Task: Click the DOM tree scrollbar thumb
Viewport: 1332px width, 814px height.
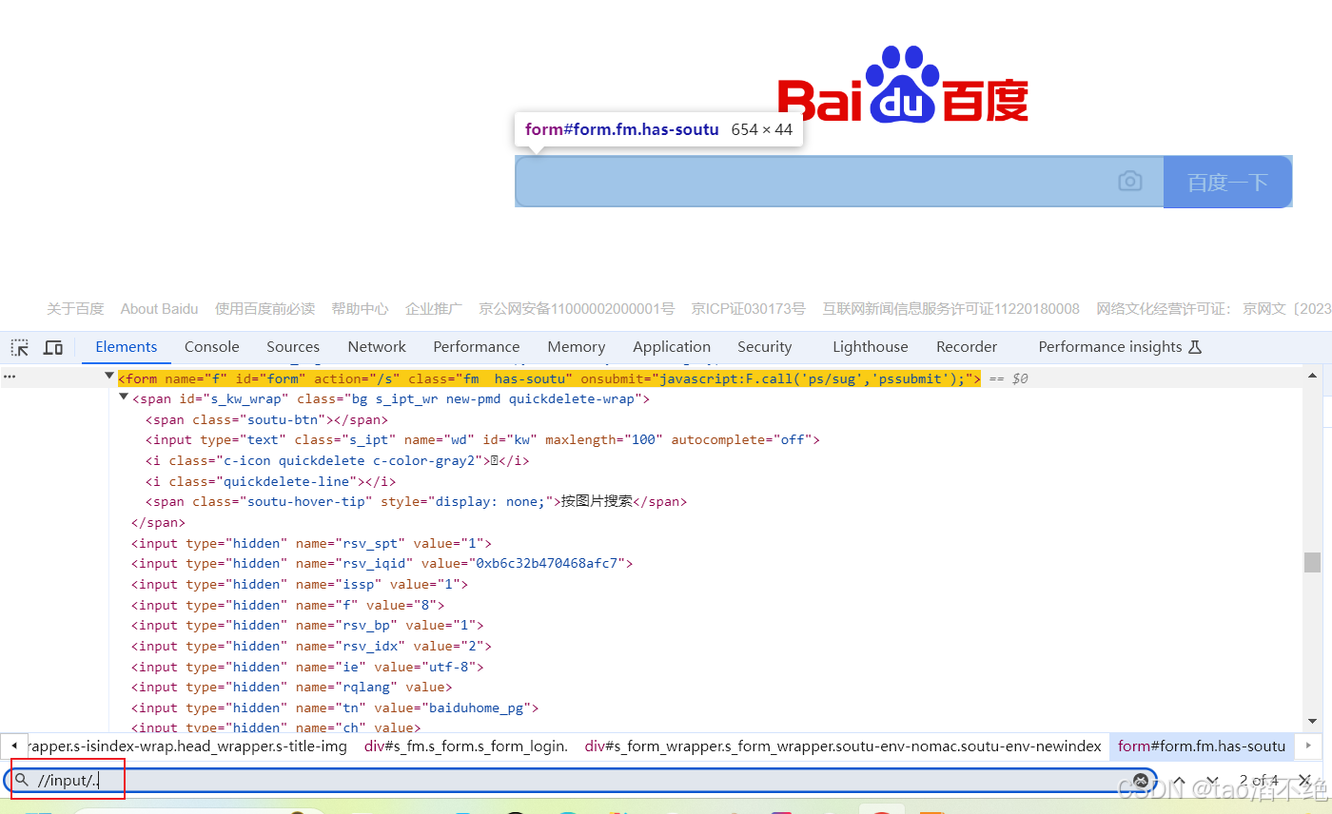Action: pos(1313,562)
